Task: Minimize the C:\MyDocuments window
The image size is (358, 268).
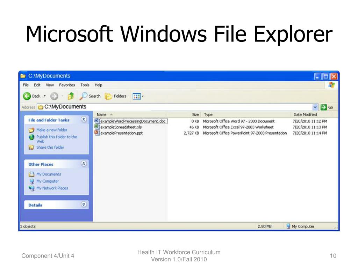Action: (317, 76)
